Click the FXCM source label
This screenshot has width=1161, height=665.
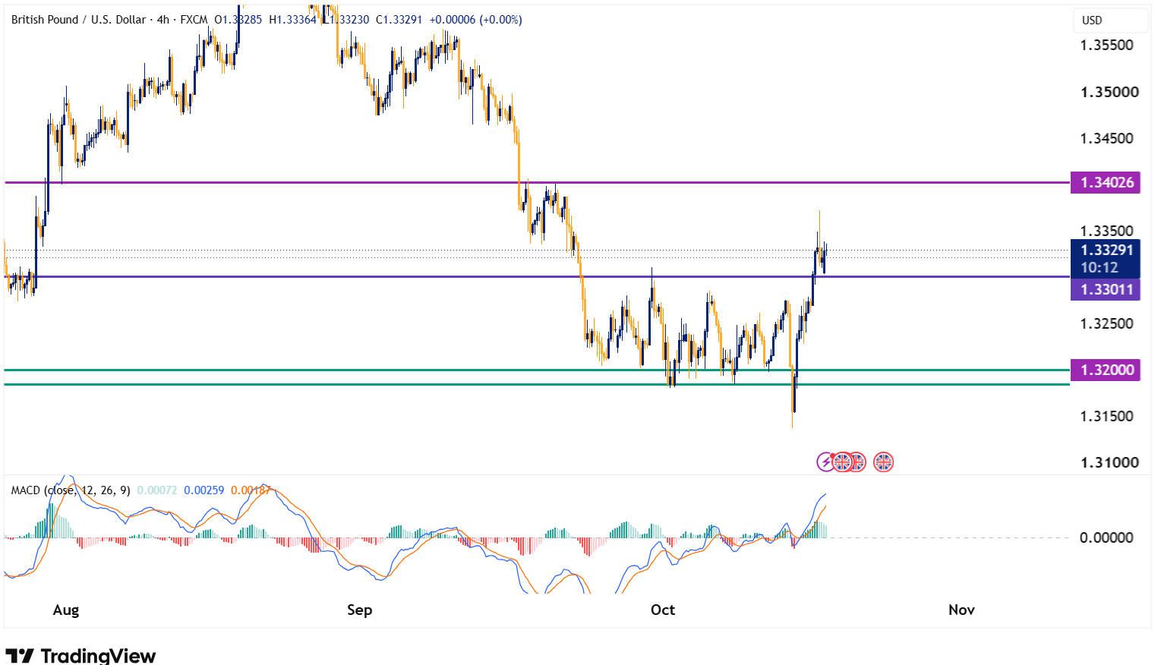coord(194,20)
